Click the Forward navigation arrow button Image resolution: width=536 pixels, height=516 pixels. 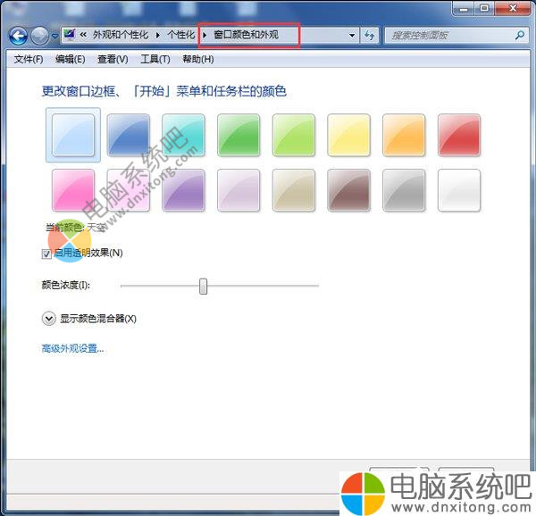click(x=40, y=36)
